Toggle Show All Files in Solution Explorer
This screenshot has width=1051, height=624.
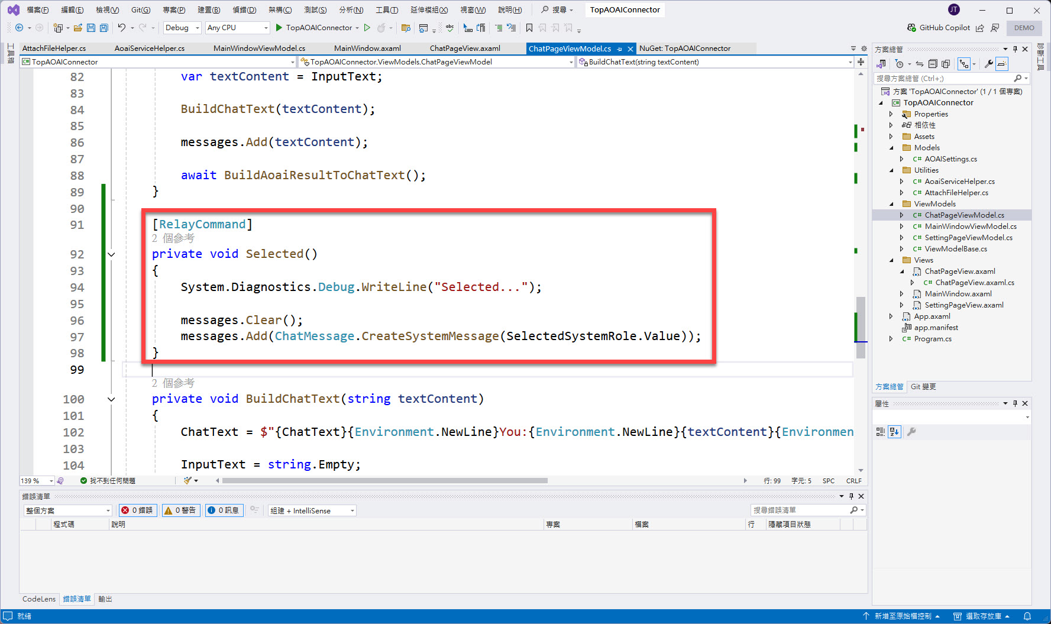(946, 64)
